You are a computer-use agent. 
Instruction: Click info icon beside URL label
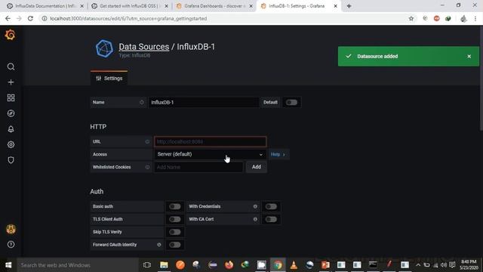coord(147,142)
